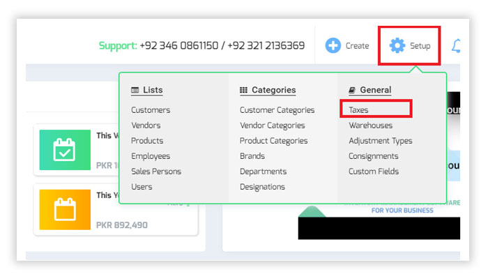Click the blue plus Create icon
This screenshot has width=488, height=276.
click(x=333, y=46)
